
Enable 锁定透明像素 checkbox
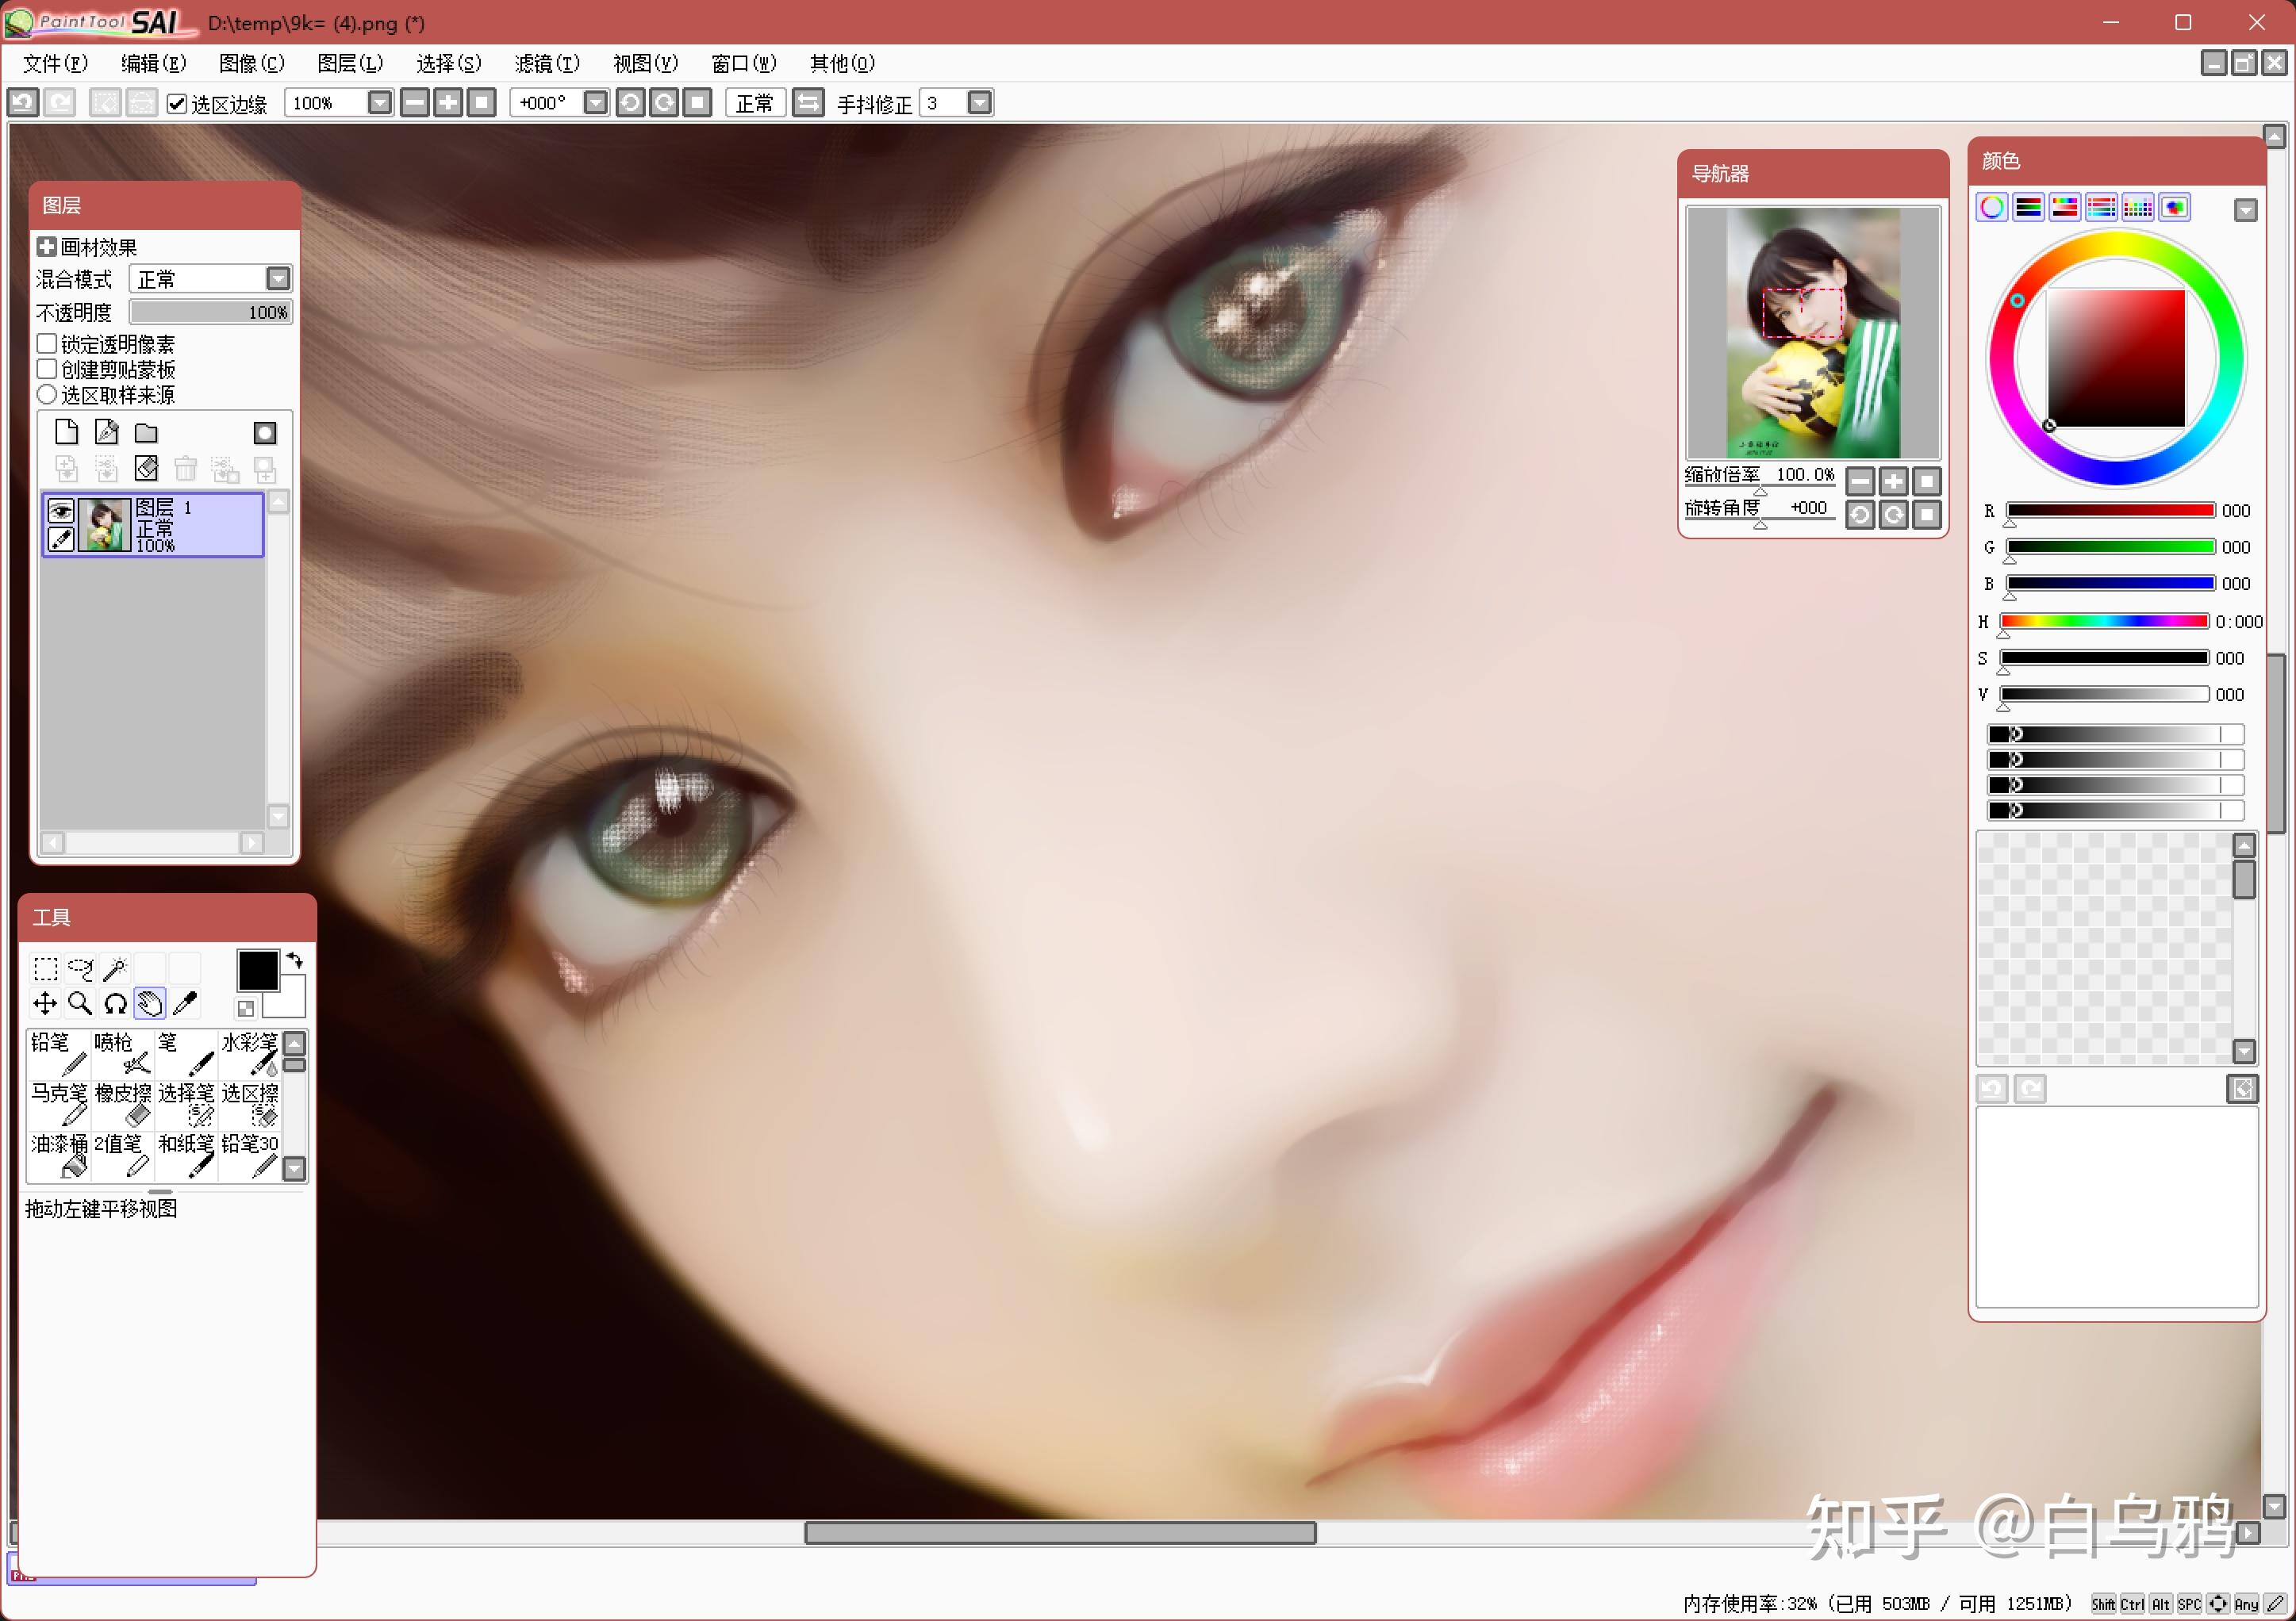(46, 343)
